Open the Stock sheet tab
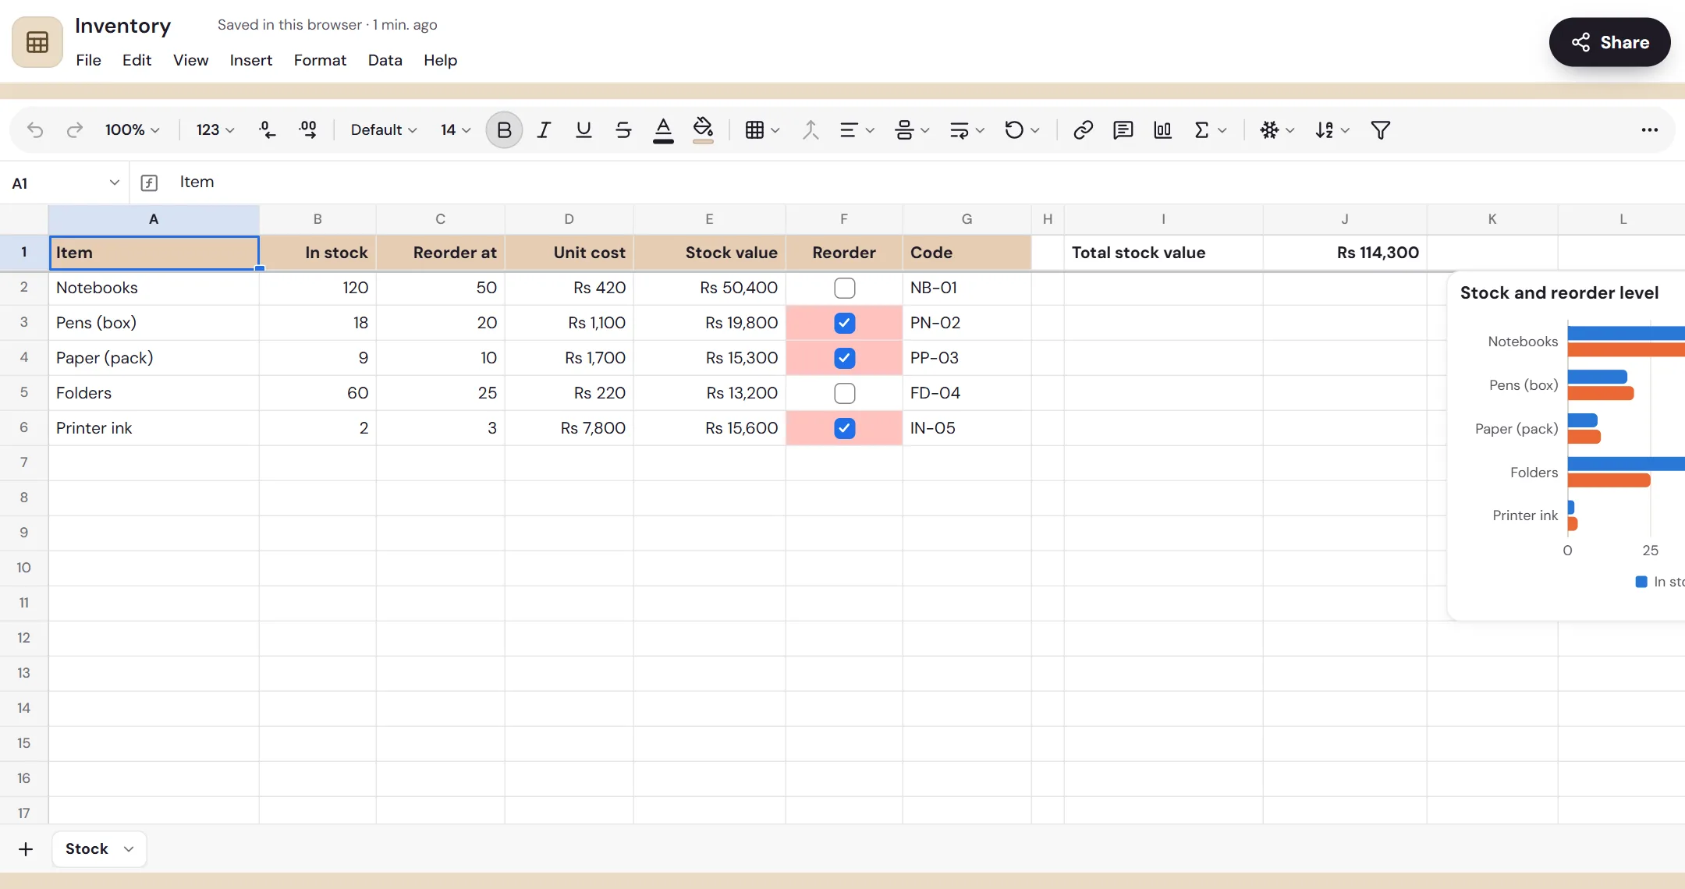The height and width of the screenshot is (889, 1685). (x=99, y=848)
